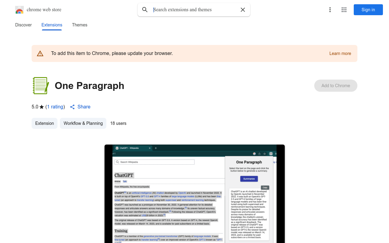Click the search magnifier icon
Image resolution: width=389 pixels, height=243 pixels.
[145, 10]
